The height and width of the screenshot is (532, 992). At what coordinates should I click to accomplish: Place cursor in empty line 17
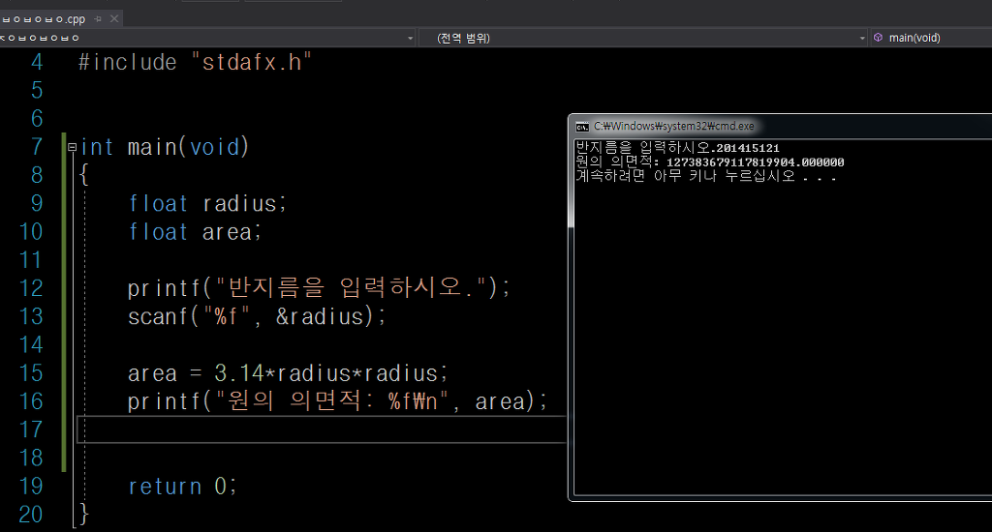pos(322,429)
